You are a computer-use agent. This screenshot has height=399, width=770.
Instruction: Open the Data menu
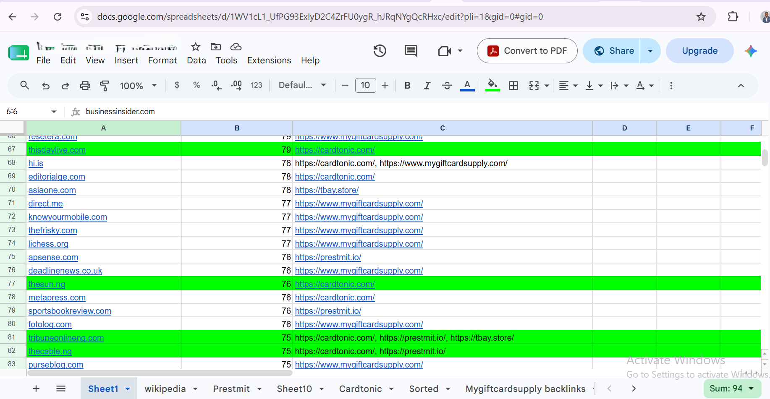click(196, 60)
